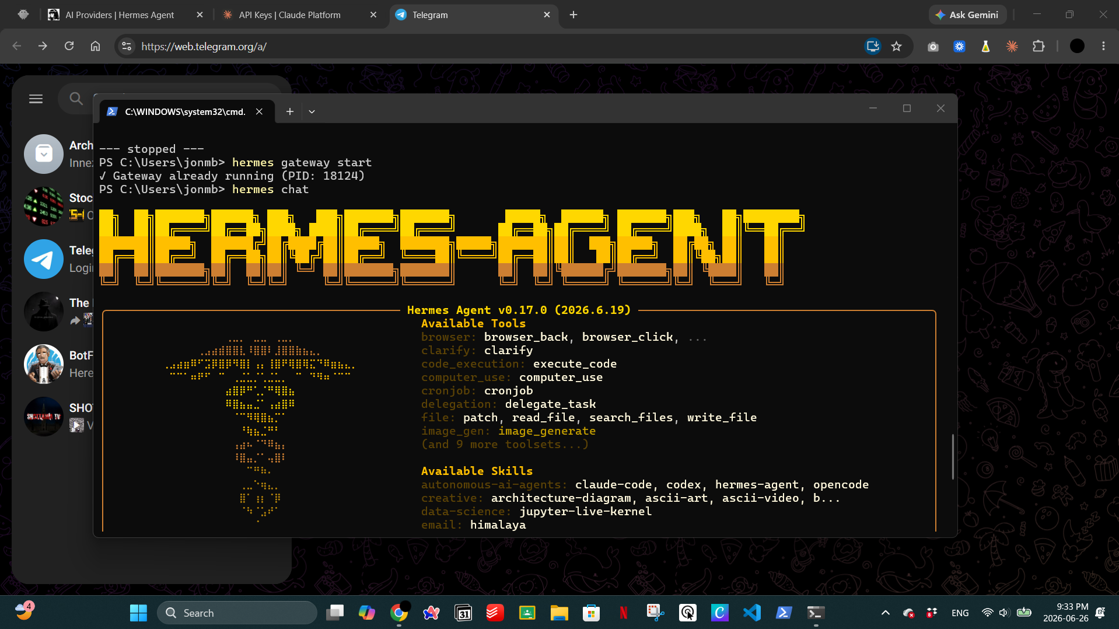Open the browser three-dot menu
Image resolution: width=1119 pixels, height=629 pixels.
tap(1103, 46)
